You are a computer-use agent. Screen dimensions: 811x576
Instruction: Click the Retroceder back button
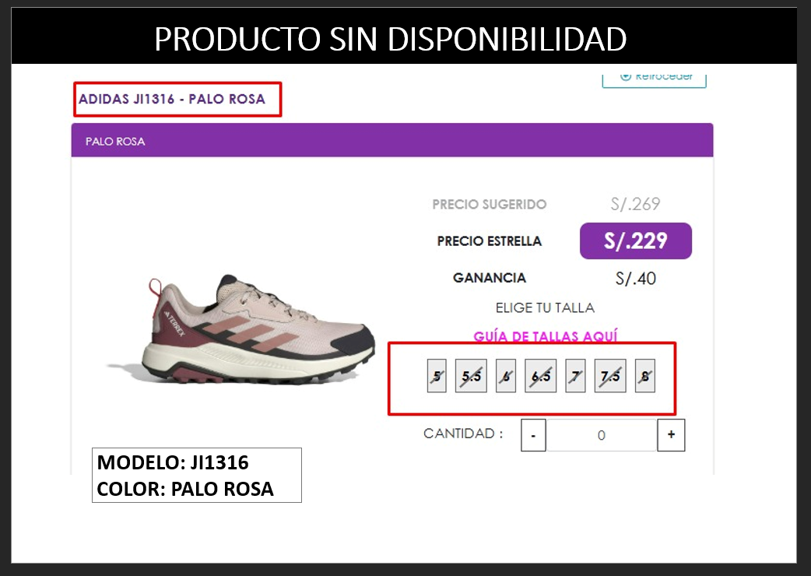pos(655,78)
